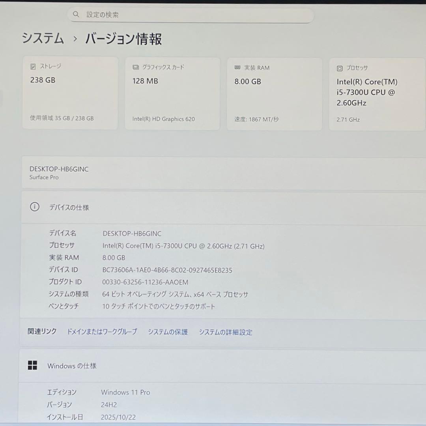Click the ストレージ card icon
Screen dimensions: 426x426
tap(33, 66)
